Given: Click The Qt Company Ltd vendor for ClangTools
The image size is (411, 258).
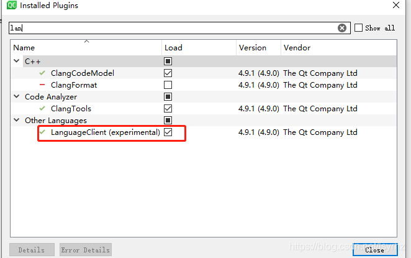Looking at the screenshot, I should point(320,109).
